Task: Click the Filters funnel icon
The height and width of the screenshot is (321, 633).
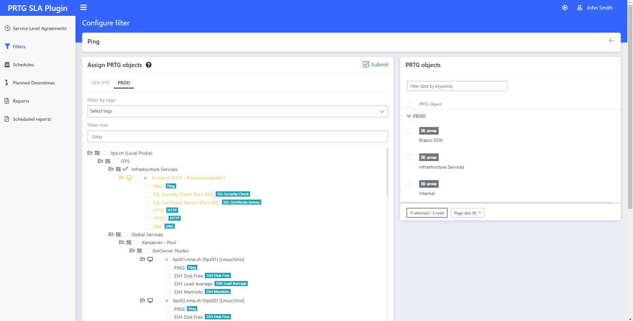Action: coord(7,47)
